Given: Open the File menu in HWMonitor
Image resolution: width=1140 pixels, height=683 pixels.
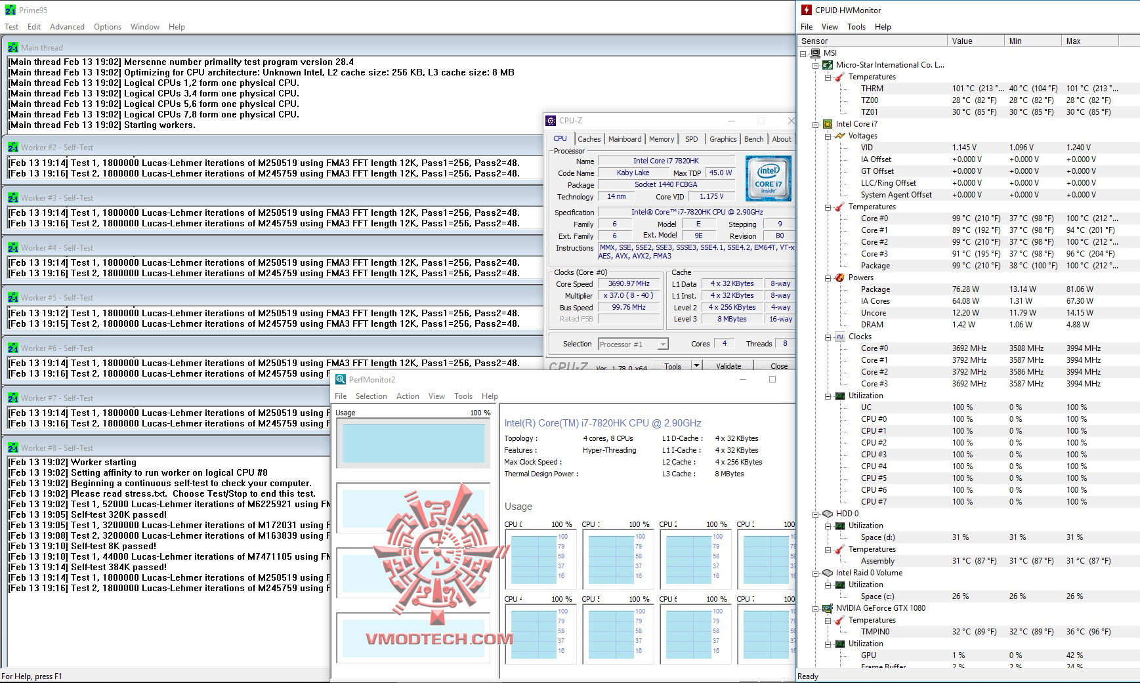Looking at the screenshot, I should point(807,27).
